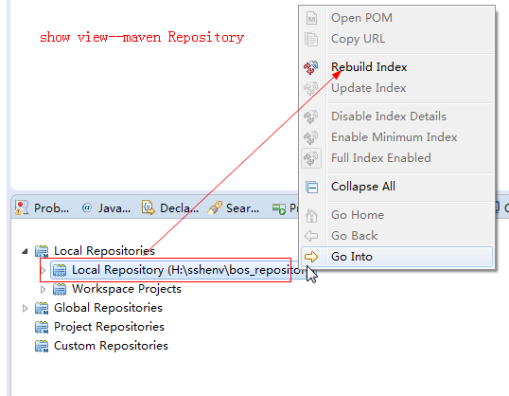Select the Custom Repositories tree row
The image size is (509, 396).
pos(101,346)
